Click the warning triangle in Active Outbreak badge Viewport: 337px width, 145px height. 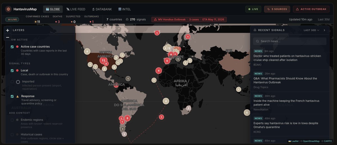pyautogui.click(x=297, y=9)
